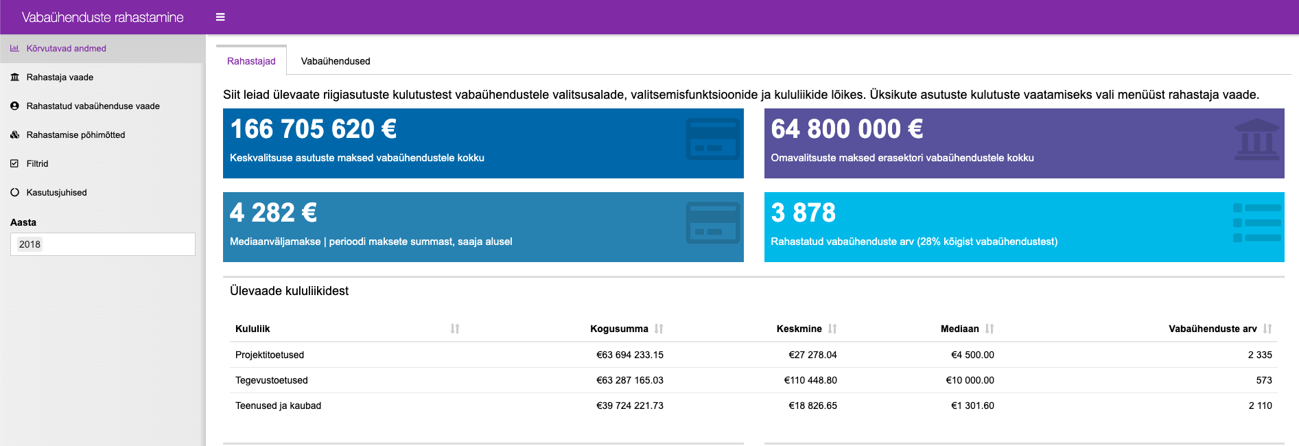Select the Teenused ja kaubad row label
1299x446 pixels.
pyautogui.click(x=278, y=406)
